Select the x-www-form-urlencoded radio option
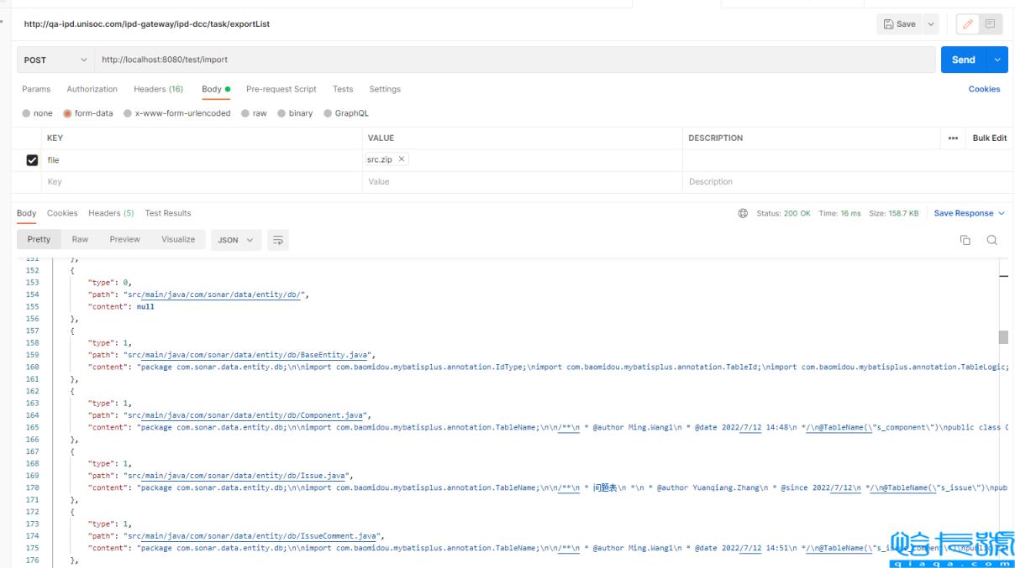This screenshot has width=1015, height=568. click(x=128, y=113)
